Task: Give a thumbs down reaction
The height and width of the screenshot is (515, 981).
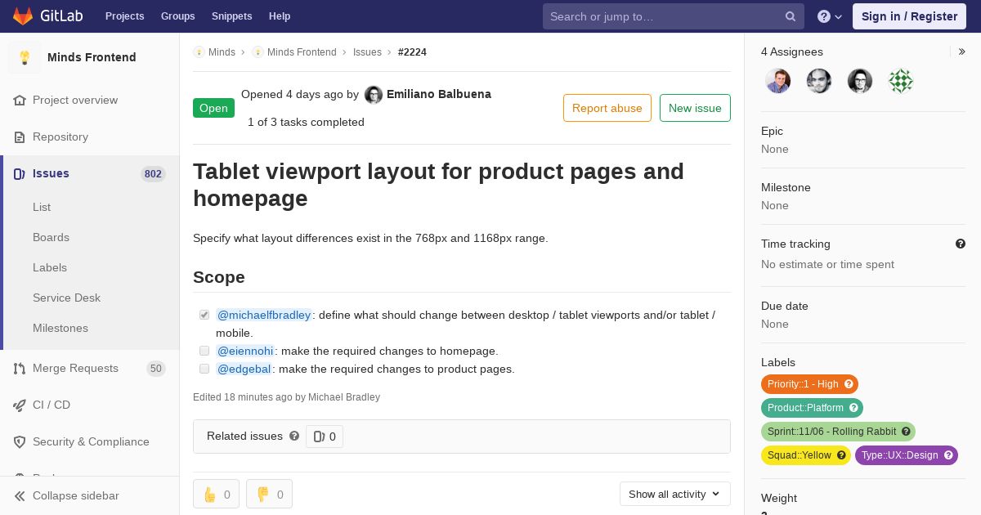Action: [270, 494]
